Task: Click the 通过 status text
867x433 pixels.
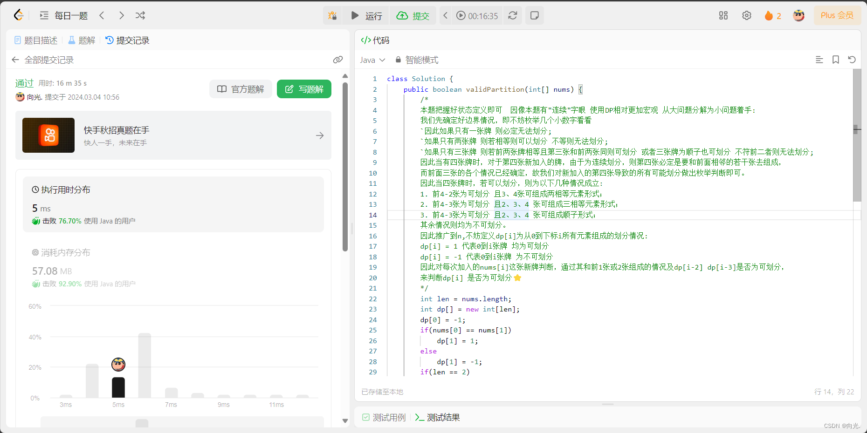Action: tap(24, 83)
